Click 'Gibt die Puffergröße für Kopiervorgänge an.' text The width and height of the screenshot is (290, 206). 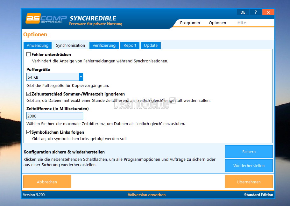pyautogui.click(x=68, y=85)
